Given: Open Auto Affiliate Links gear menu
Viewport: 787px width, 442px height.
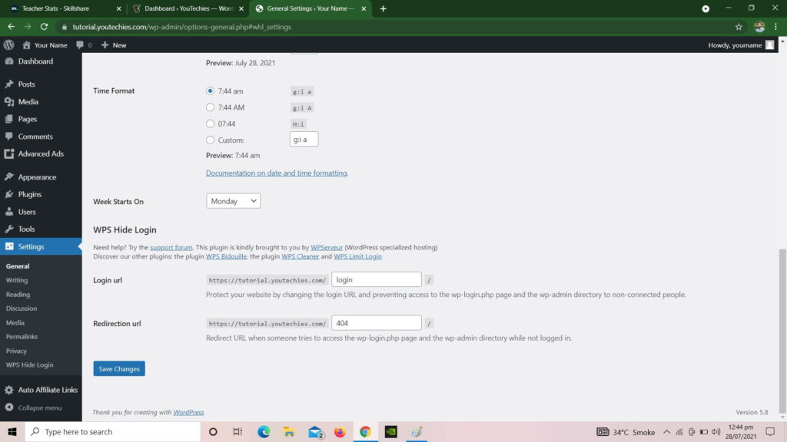Looking at the screenshot, I should 9,390.
